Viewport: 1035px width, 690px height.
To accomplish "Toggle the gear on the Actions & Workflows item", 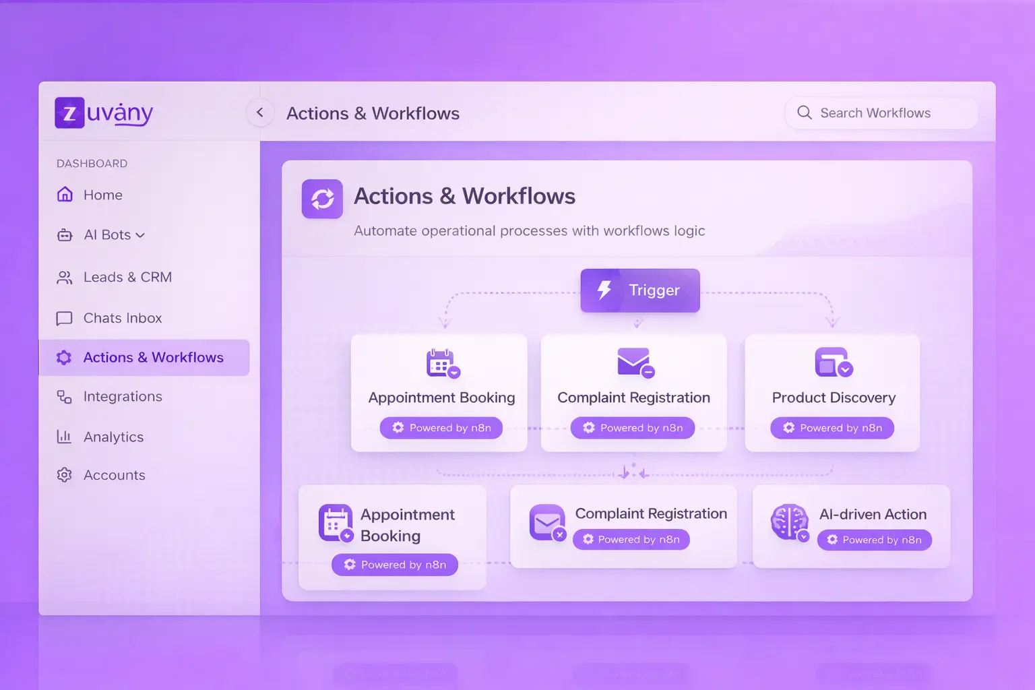I will click(64, 358).
